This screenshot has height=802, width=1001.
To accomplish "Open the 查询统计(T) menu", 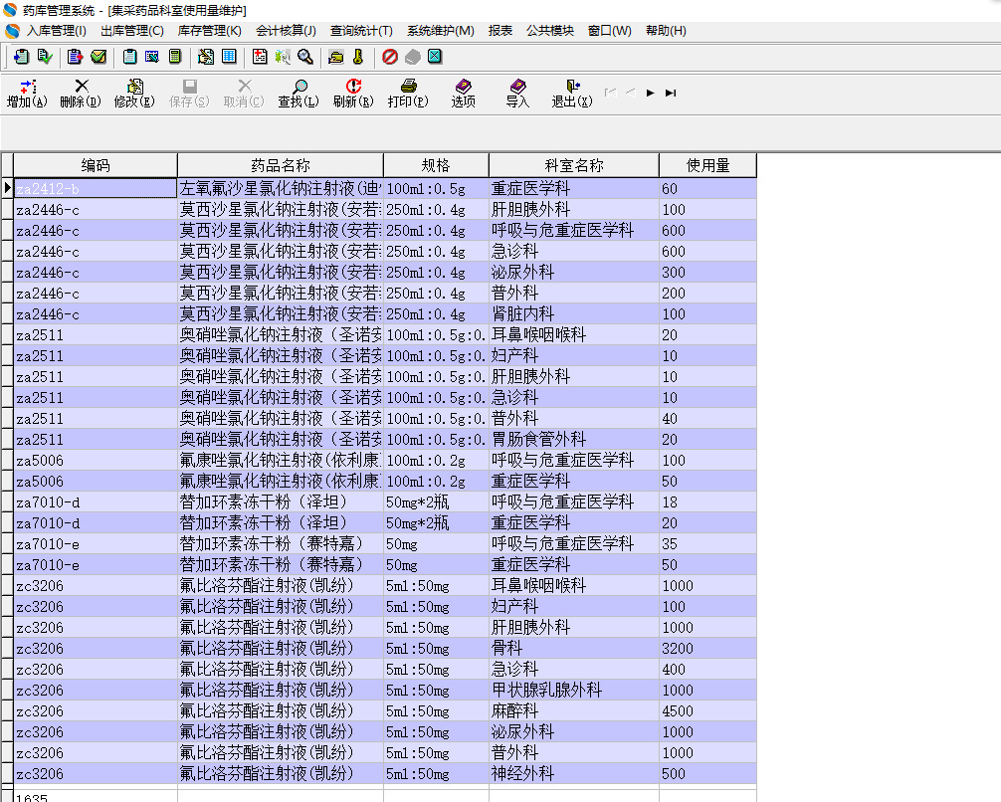I will click(x=361, y=31).
